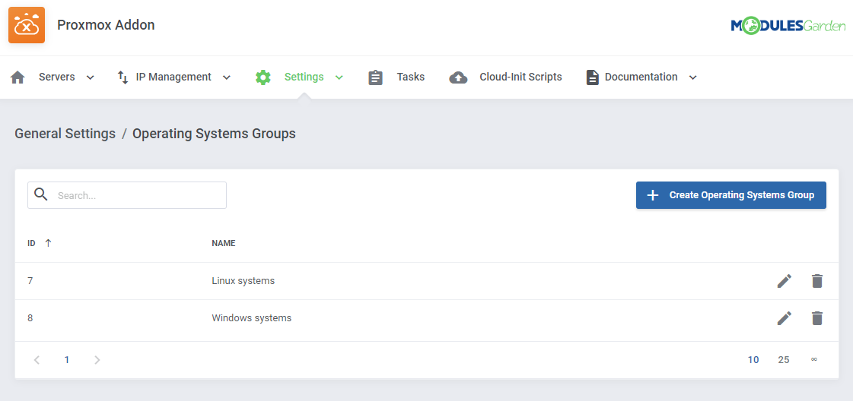
Task: Show 25 entries per page
Action: pyautogui.click(x=783, y=360)
